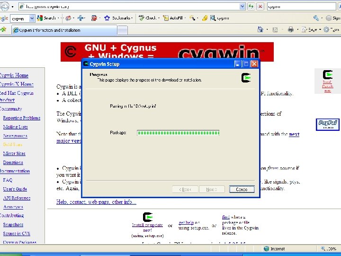The height and width of the screenshot is (256, 341).
Task: Click the address bar URL field
Action: click(130, 7)
